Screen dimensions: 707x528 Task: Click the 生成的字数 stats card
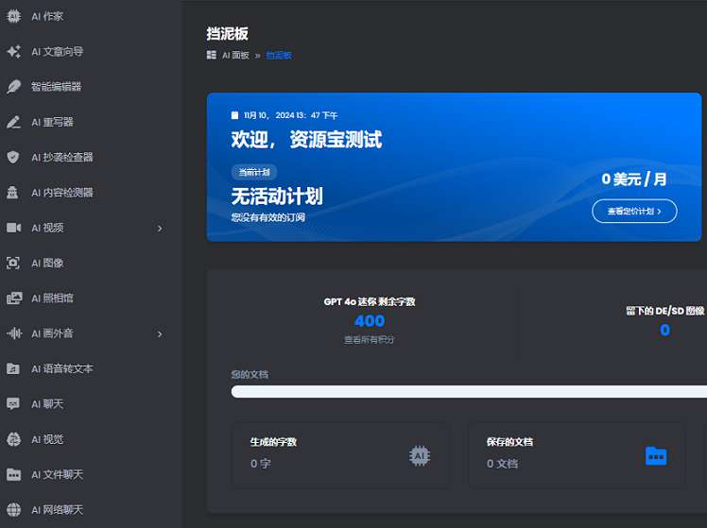(x=341, y=455)
